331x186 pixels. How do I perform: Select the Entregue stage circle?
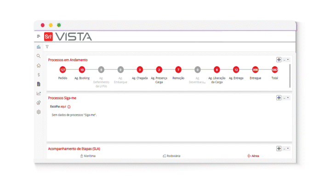click(x=255, y=70)
